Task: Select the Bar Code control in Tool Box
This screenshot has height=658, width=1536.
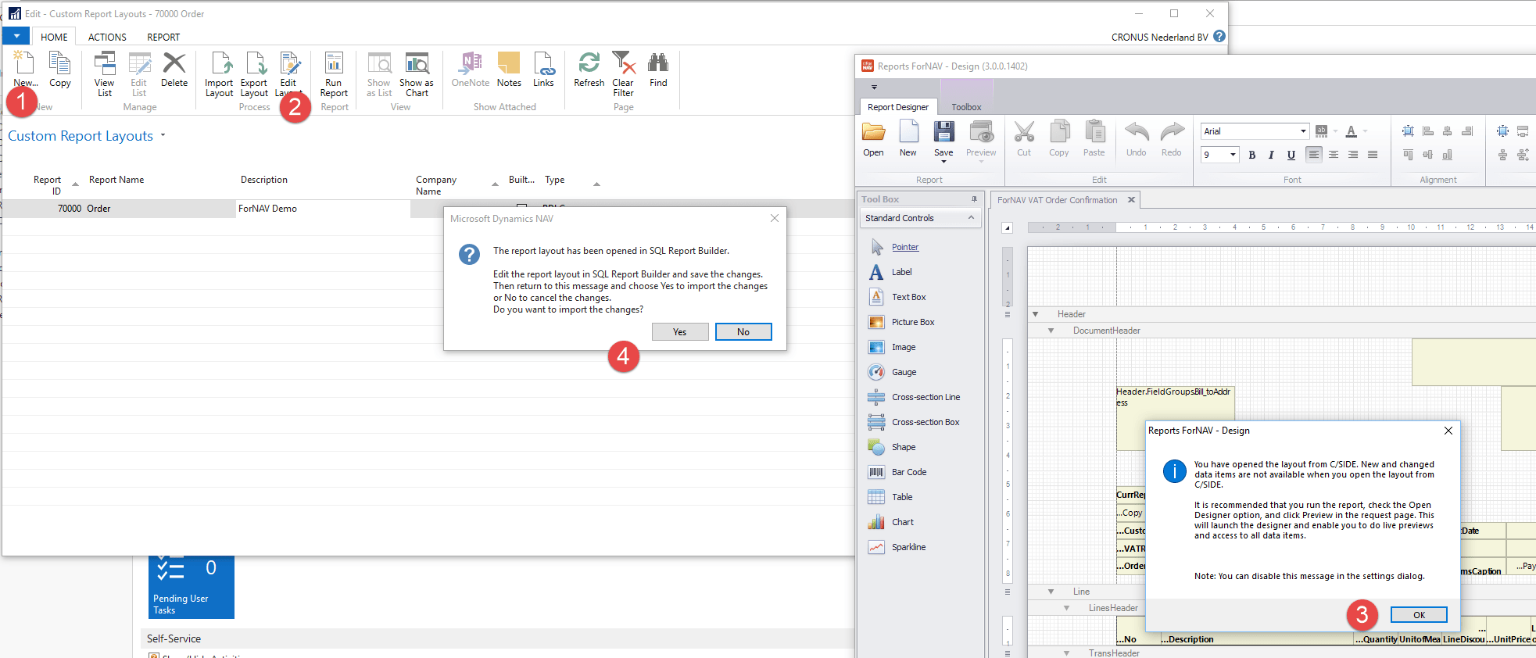Action: pos(908,472)
